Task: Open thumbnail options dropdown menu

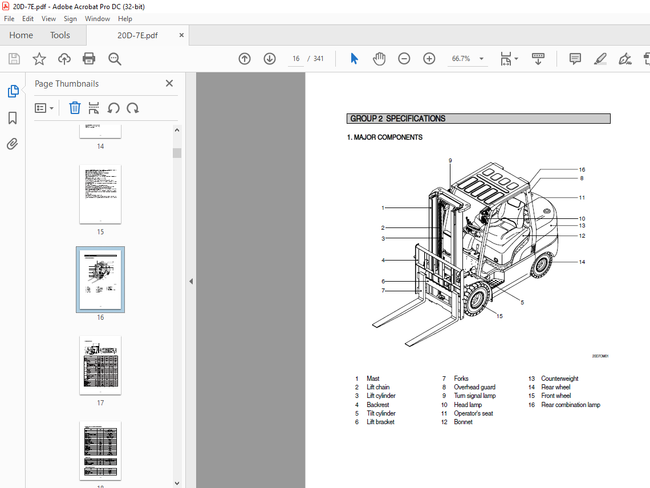Action: [x=44, y=108]
